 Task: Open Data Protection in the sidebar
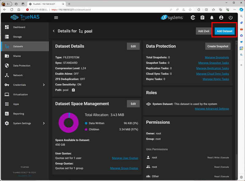(25, 66)
